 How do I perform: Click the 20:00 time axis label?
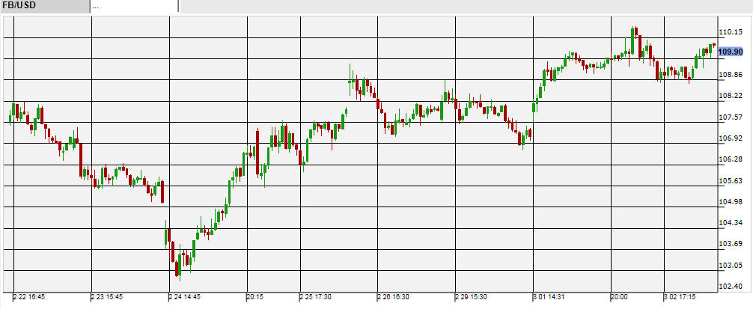[620, 297]
